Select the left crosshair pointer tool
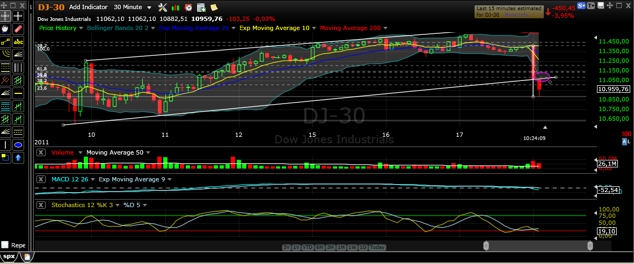Viewport: 634px width, 264px height. click(x=5, y=16)
